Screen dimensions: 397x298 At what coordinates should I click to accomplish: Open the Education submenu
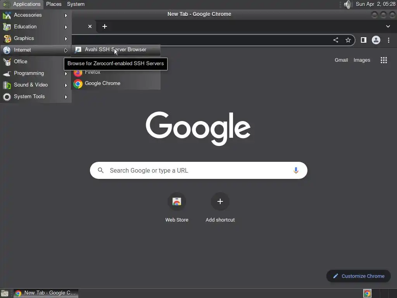coord(36,27)
